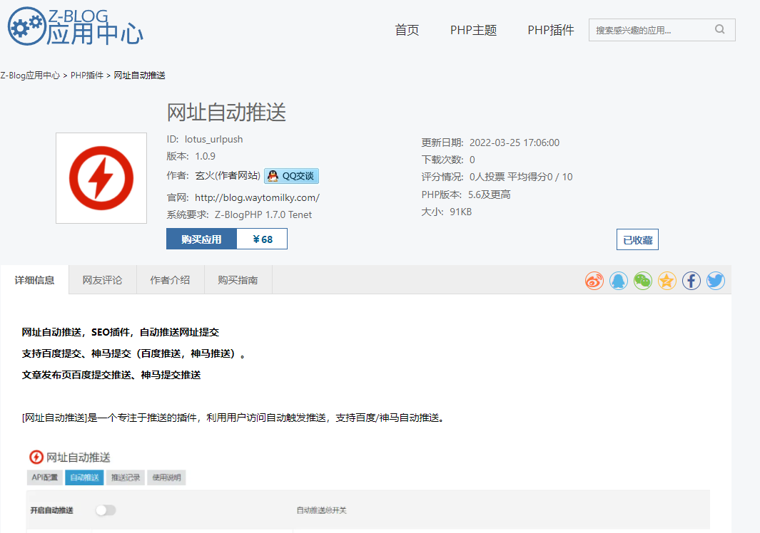The image size is (760, 533).
Task: Click the 已收藏 button
Action: pyautogui.click(x=637, y=239)
